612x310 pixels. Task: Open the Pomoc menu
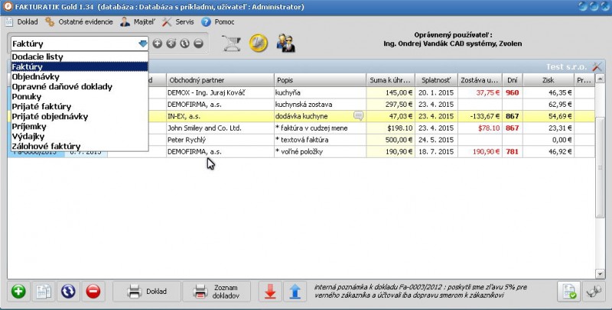tap(218, 22)
